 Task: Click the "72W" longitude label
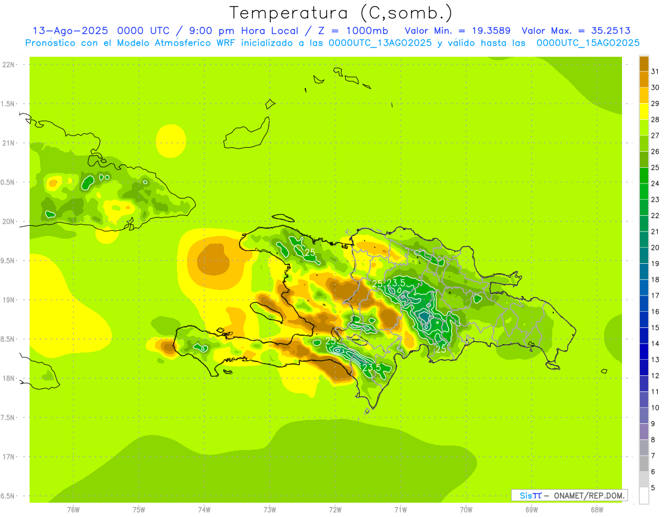point(335,510)
